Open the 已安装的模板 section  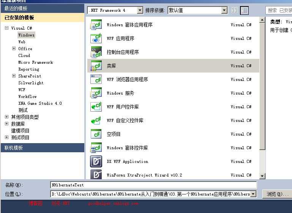(x=43, y=17)
